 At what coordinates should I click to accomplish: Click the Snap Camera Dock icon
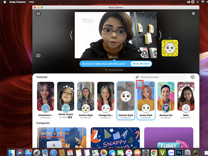196,153
